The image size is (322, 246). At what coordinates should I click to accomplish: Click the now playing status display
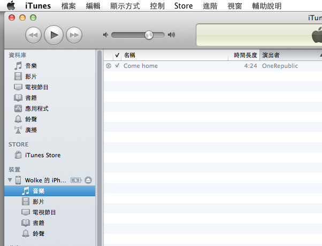tap(259, 35)
